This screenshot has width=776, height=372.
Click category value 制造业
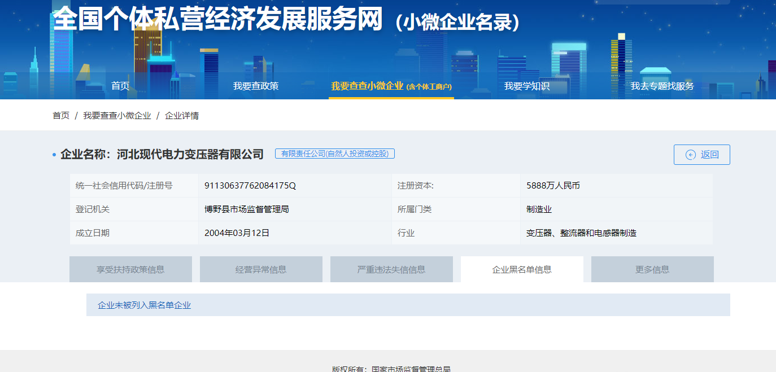539,209
